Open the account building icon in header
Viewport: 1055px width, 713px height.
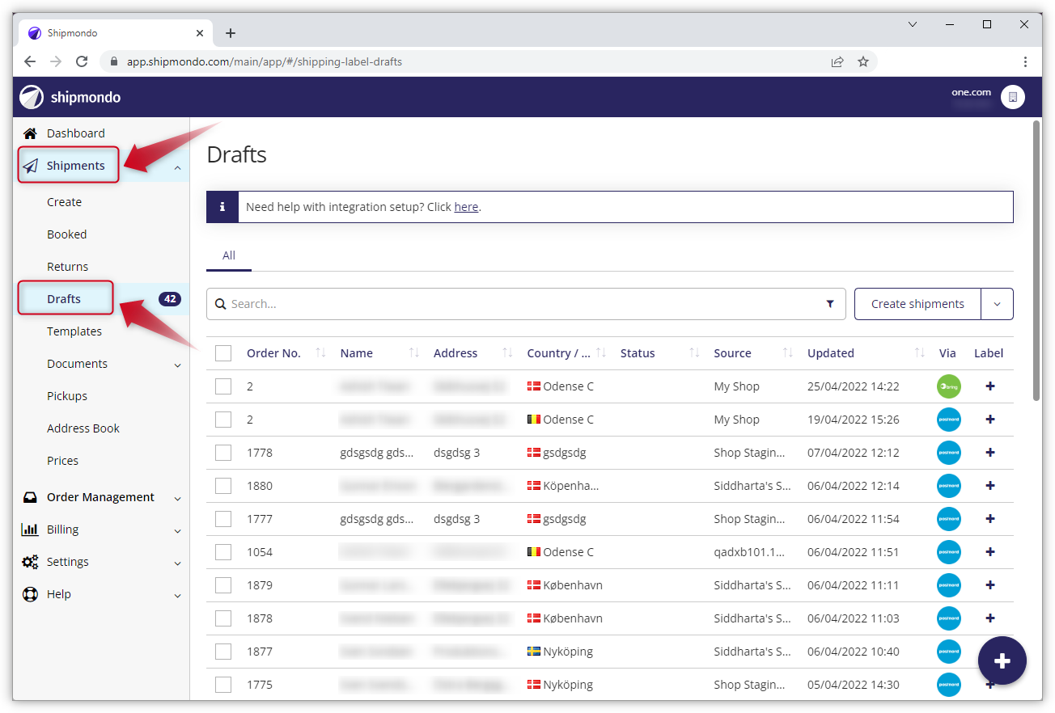[1012, 97]
